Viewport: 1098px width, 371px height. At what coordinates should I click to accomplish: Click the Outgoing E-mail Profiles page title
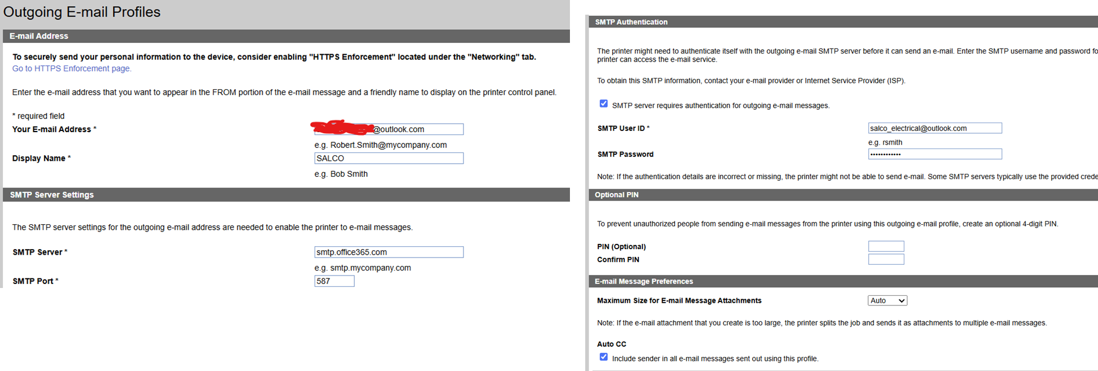point(82,12)
